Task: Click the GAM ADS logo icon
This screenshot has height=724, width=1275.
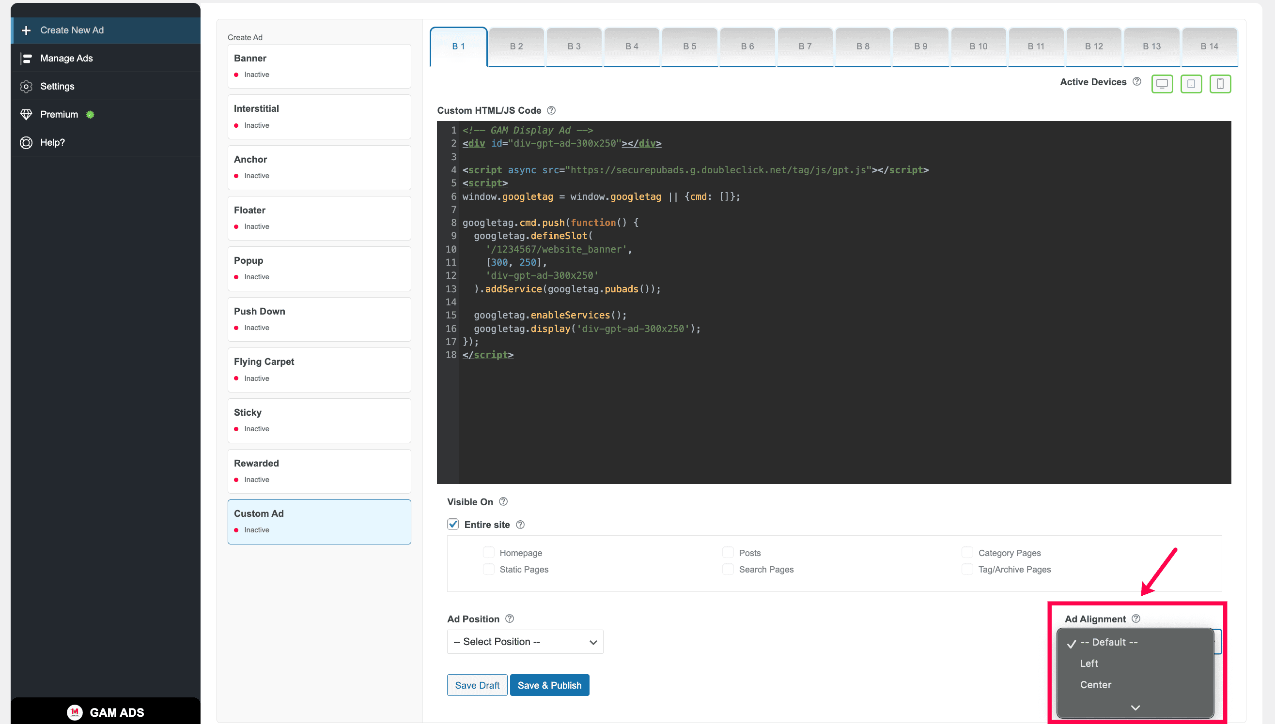Action: (75, 712)
